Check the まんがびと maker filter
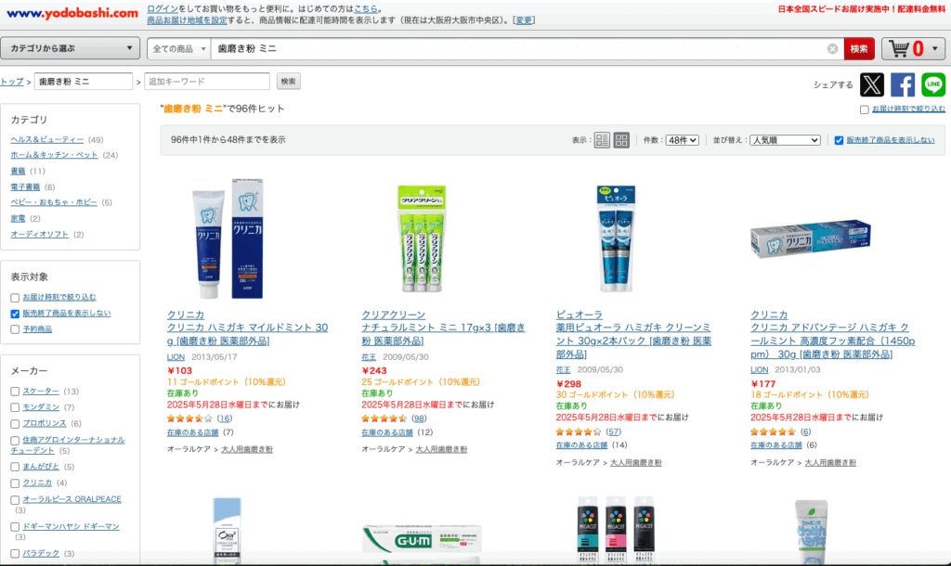 tap(15, 467)
